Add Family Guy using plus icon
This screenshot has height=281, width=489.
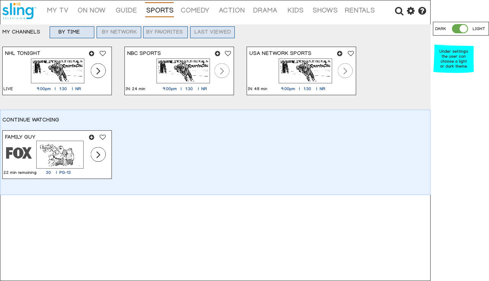click(x=92, y=137)
